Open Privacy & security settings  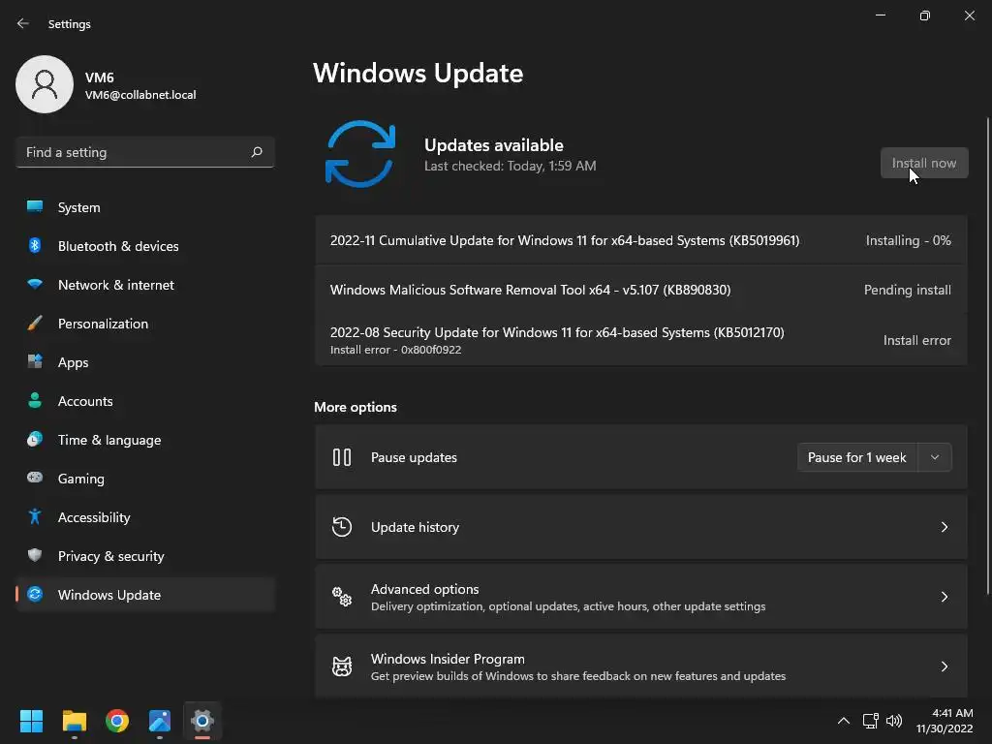145,555
